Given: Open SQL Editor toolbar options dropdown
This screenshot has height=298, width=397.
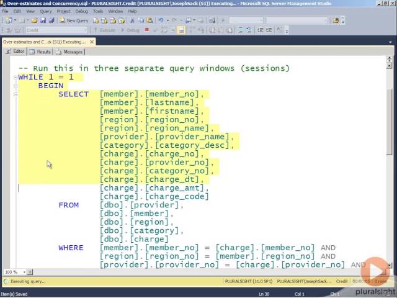Looking at the screenshot, I should coord(287,32).
